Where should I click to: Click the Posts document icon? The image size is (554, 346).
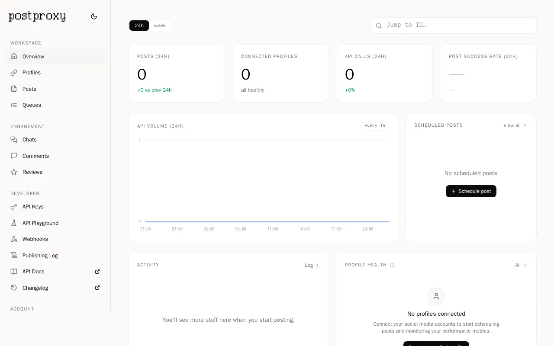tap(14, 89)
